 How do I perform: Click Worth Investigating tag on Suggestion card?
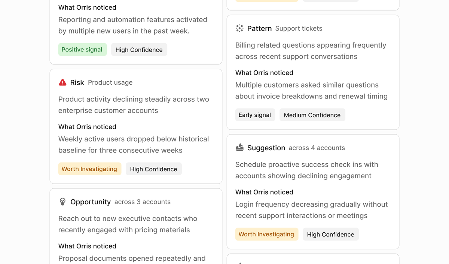[x=266, y=234]
